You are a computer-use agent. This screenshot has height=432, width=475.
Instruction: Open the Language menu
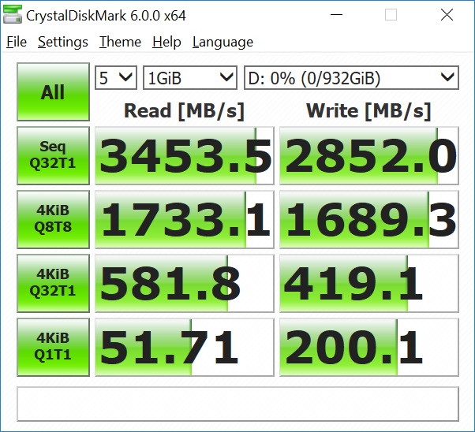223,42
